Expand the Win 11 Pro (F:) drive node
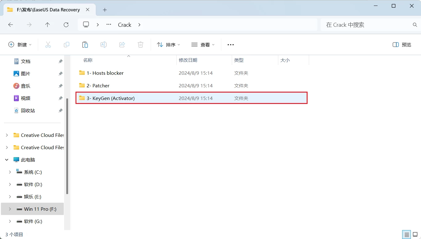Viewport: 421px width, 239px height. tap(10, 209)
